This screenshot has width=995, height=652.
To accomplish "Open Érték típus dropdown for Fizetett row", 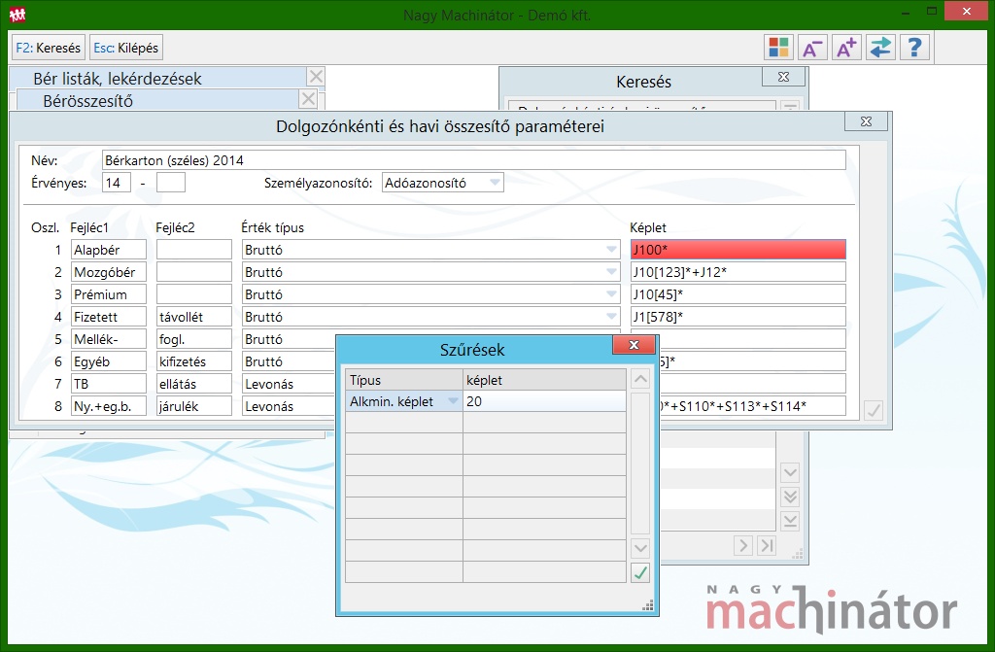I will (611, 316).
